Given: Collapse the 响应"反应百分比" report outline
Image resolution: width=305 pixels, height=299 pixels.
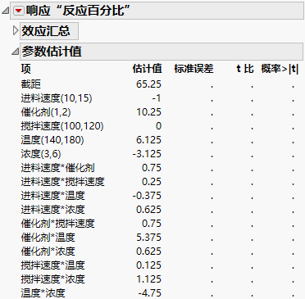Looking at the screenshot, I should click(6, 11).
